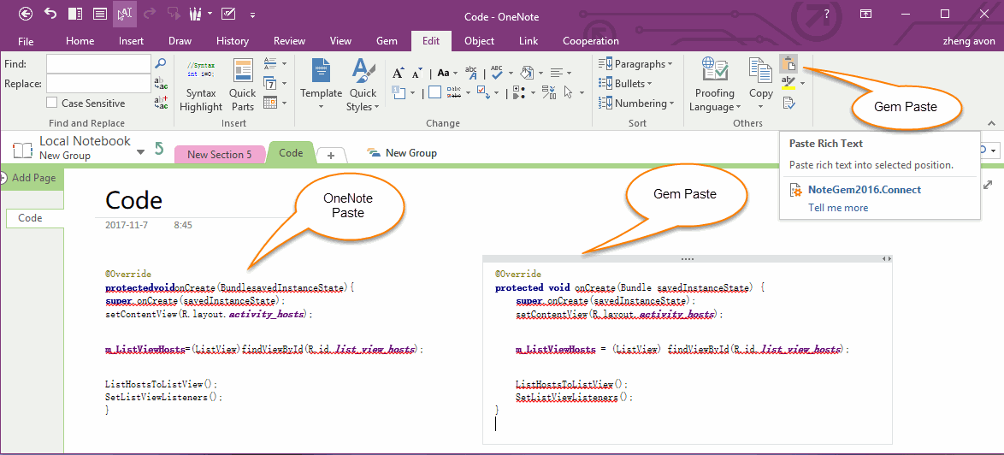Click the expand page diagonal arrow icon
The image size is (1004, 455).
click(x=988, y=184)
